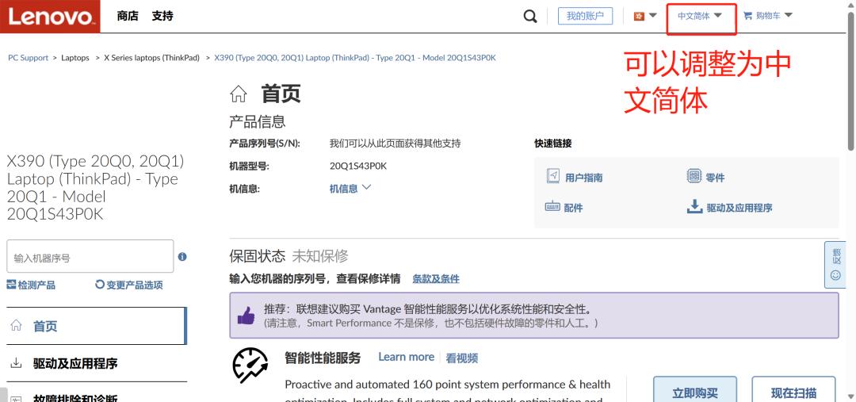This screenshot has height=402, width=856.
Task: Click the sidebar 驱动及应用程序 download icon
Action: [x=17, y=363]
